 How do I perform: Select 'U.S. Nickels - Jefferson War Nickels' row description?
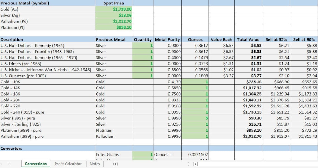click(x=47, y=70)
